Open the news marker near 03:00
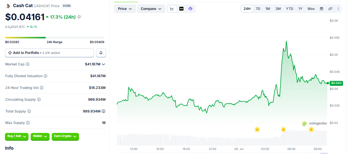Viewport: 347px width, 154px height. [257, 130]
